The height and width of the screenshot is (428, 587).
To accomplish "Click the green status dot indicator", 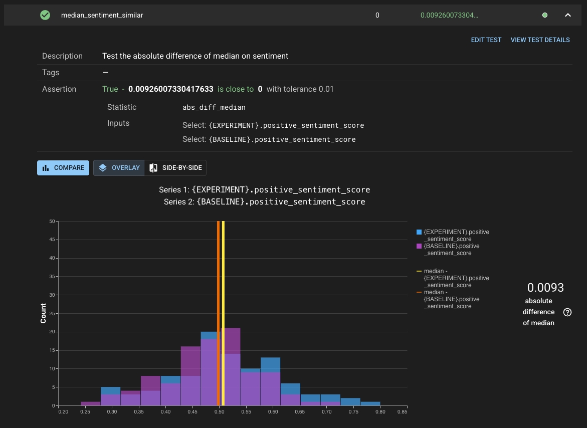I will coord(544,15).
